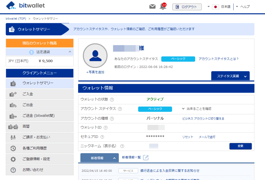Image resolution: width=265 pixels, height=180 pixels.
Task: Click the お問い合わせ question mark icon
Action: pyautogui.click(x=13, y=170)
